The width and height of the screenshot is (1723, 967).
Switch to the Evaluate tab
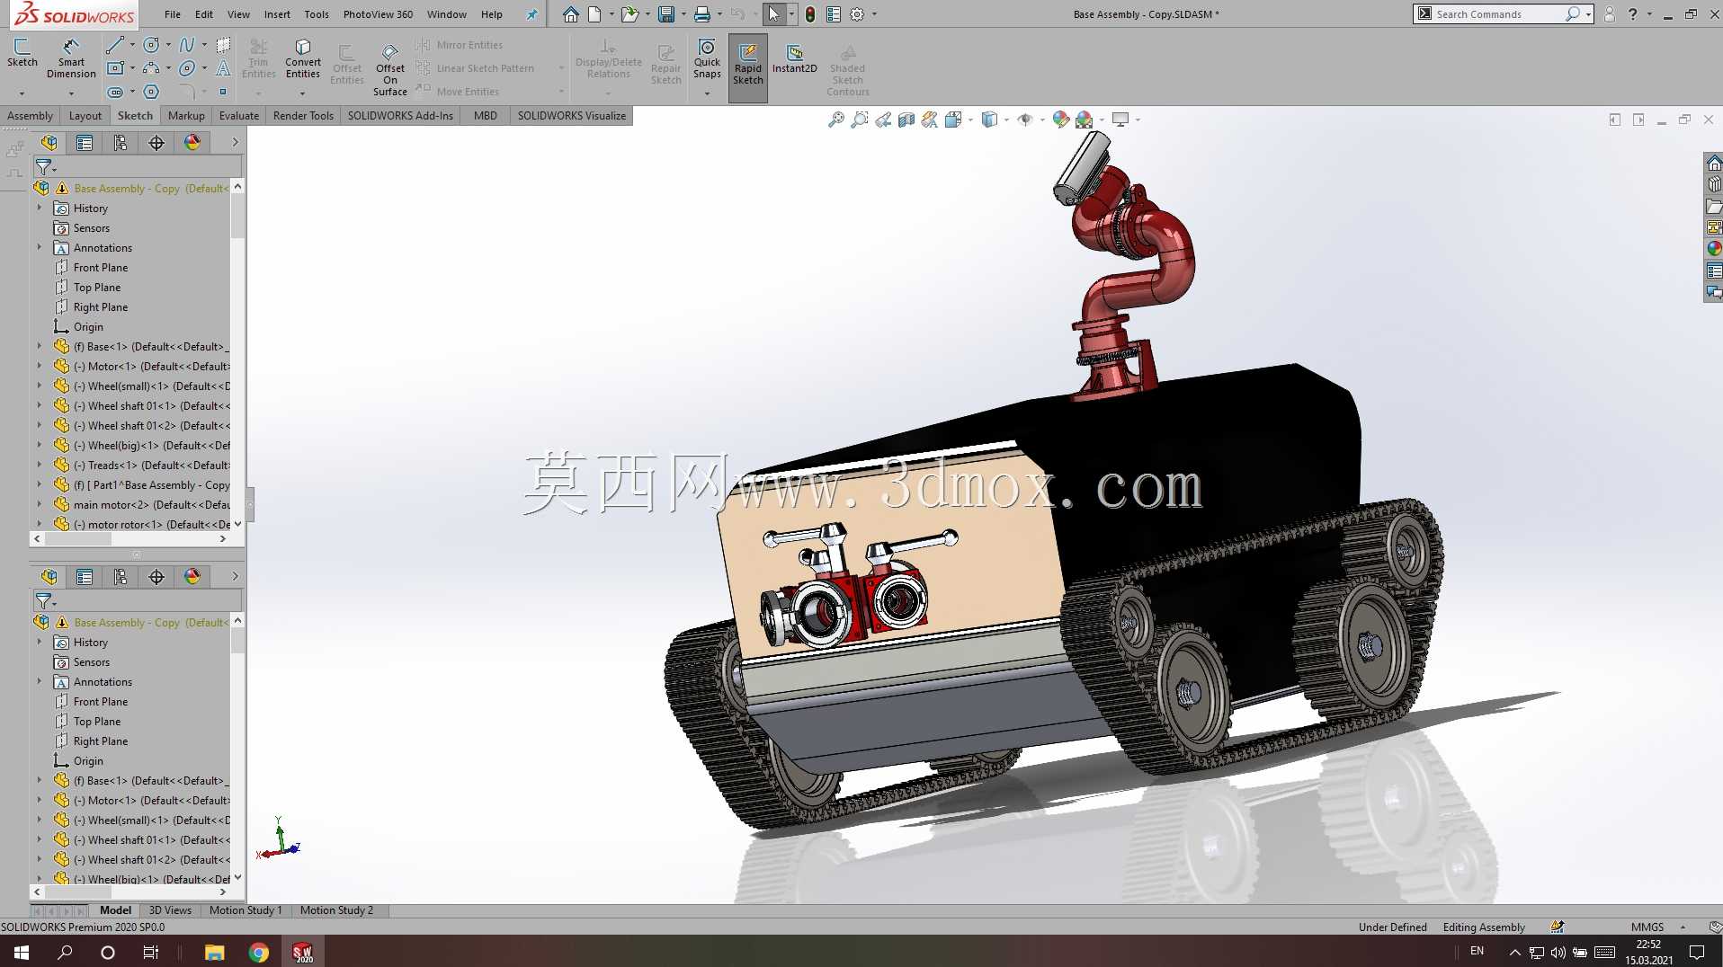point(239,116)
